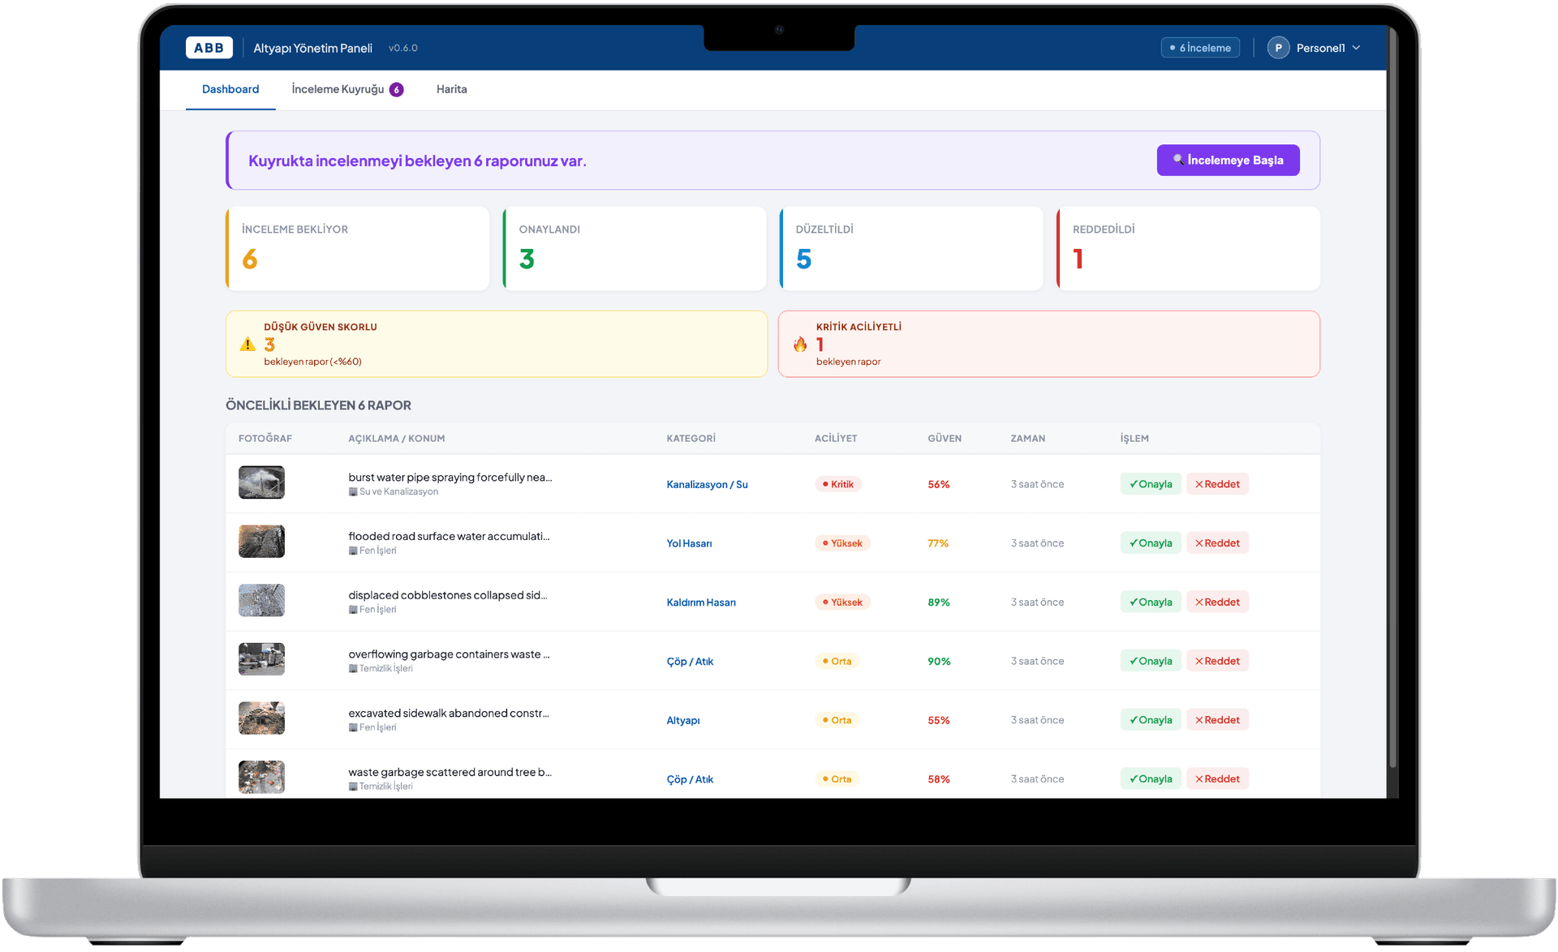Approve the displaced cobblestones report
This screenshot has width=1558, height=952.
1151,602
